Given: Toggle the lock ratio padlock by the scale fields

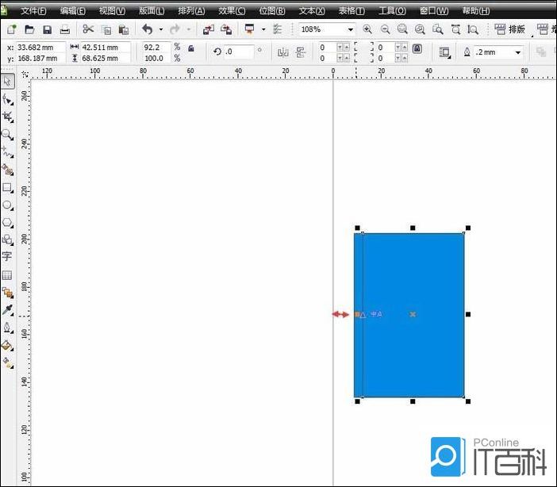Looking at the screenshot, I should [191, 48].
